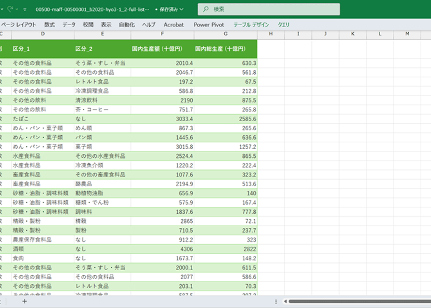Open the 数式 ribbon tab
431x308 pixels.
click(49, 25)
